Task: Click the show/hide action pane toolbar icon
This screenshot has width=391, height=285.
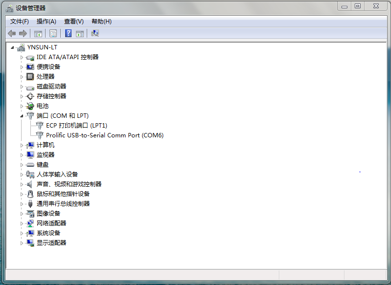Action: tap(80, 33)
